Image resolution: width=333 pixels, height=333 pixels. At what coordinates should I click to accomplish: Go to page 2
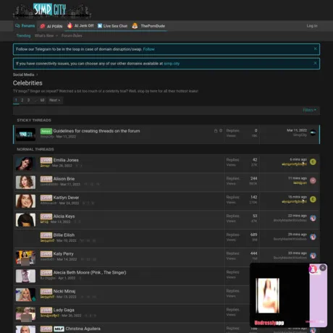point(22,100)
